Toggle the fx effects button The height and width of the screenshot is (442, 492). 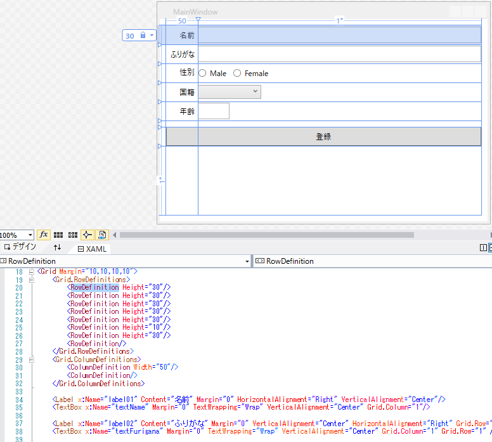(44, 235)
